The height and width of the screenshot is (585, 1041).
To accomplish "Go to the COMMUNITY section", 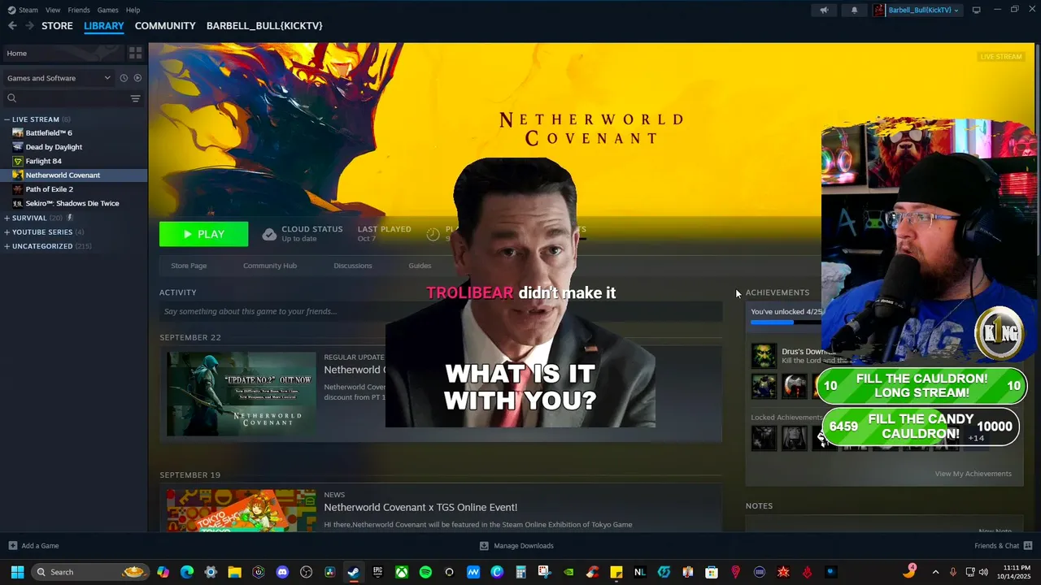I will click(165, 26).
